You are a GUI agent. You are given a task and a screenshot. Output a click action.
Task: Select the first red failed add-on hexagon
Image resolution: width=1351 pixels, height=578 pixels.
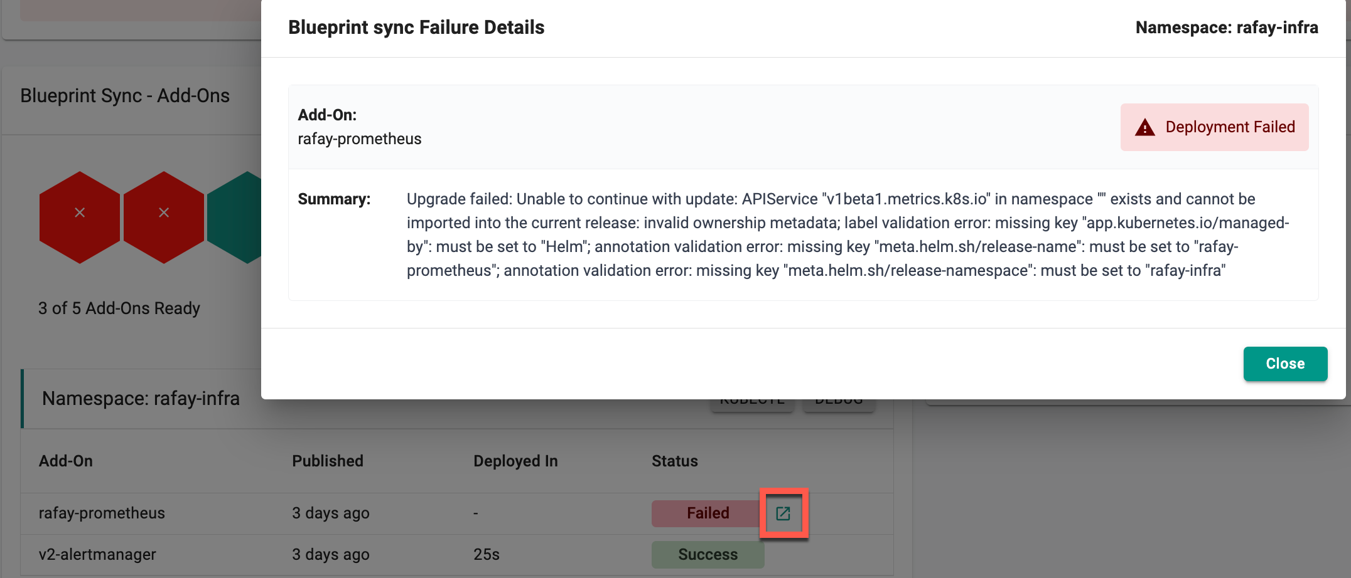tap(80, 217)
